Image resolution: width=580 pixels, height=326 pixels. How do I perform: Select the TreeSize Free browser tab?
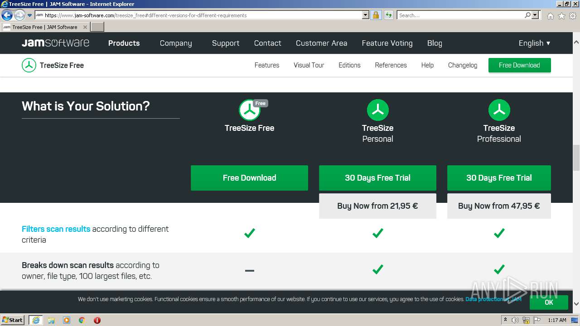pos(44,27)
